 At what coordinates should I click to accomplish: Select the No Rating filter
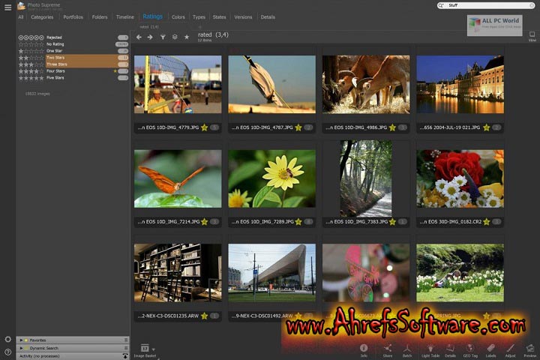pyautogui.click(x=73, y=44)
